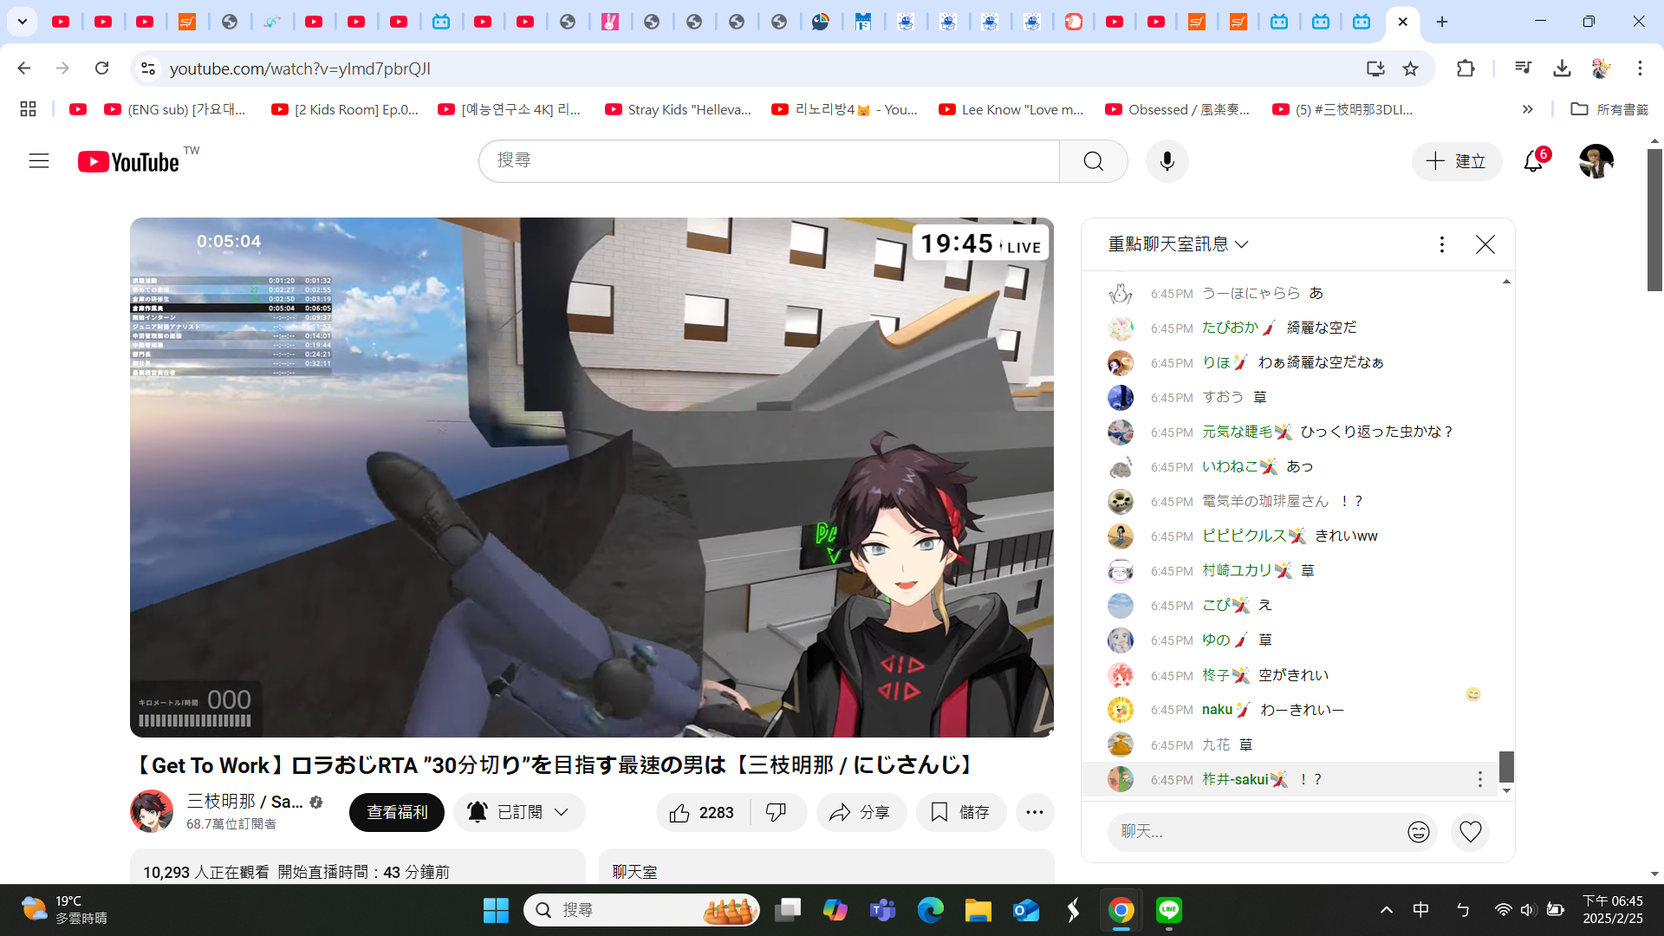This screenshot has width=1664, height=936.
Task: Go back to previous page
Action: point(24,68)
